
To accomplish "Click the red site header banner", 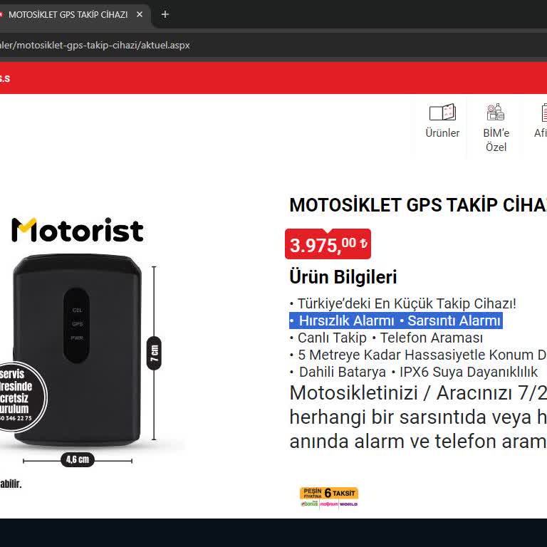I will (273, 78).
